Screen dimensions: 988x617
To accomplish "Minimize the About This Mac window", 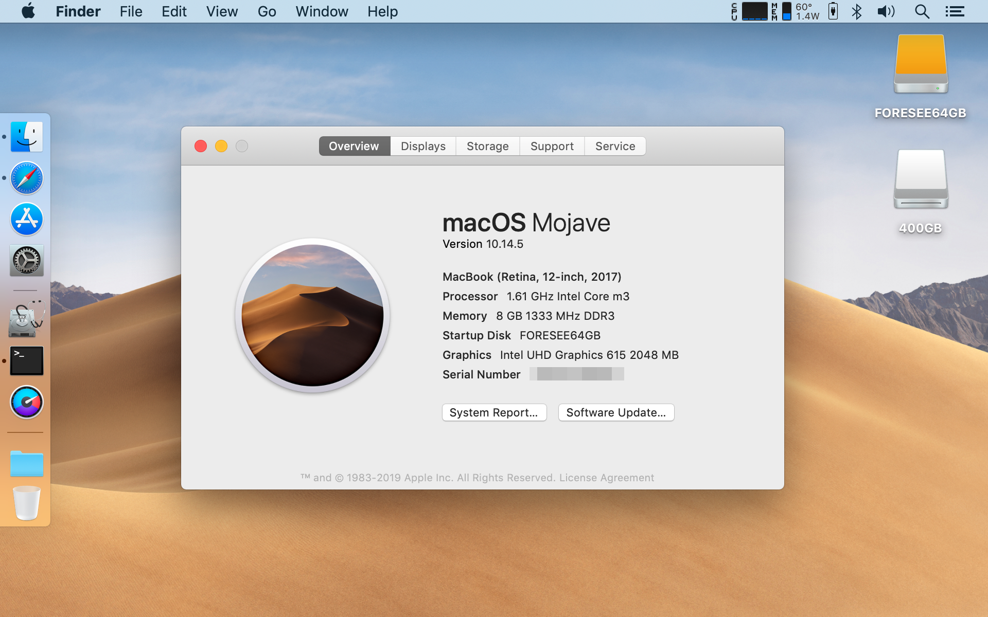I will (x=221, y=146).
